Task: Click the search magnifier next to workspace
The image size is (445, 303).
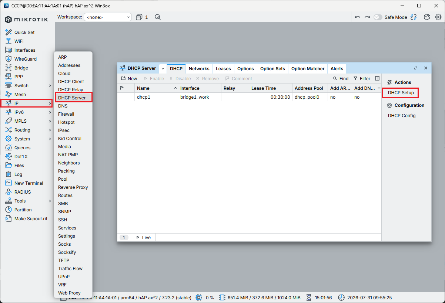Action: pyautogui.click(x=158, y=17)
